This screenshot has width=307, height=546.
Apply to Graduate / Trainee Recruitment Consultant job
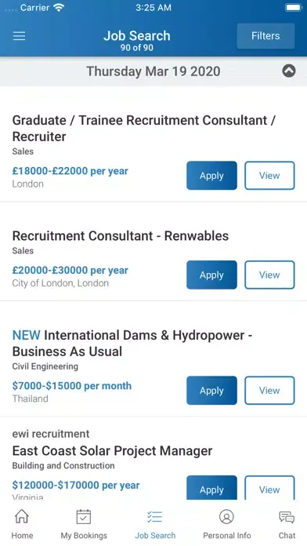pyautogui.click(x=211, y=176)
